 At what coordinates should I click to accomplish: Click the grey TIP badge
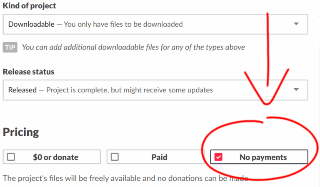10,47
